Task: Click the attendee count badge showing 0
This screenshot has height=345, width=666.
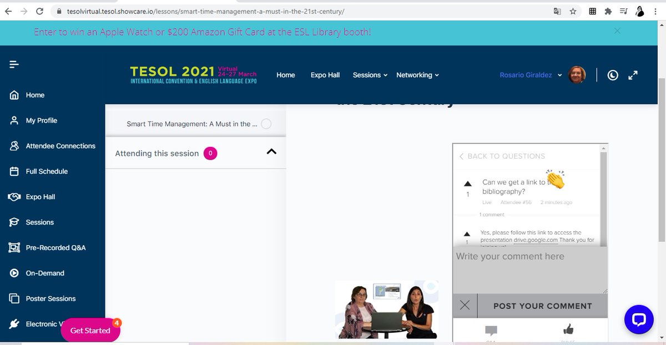Action: (210, 154)
